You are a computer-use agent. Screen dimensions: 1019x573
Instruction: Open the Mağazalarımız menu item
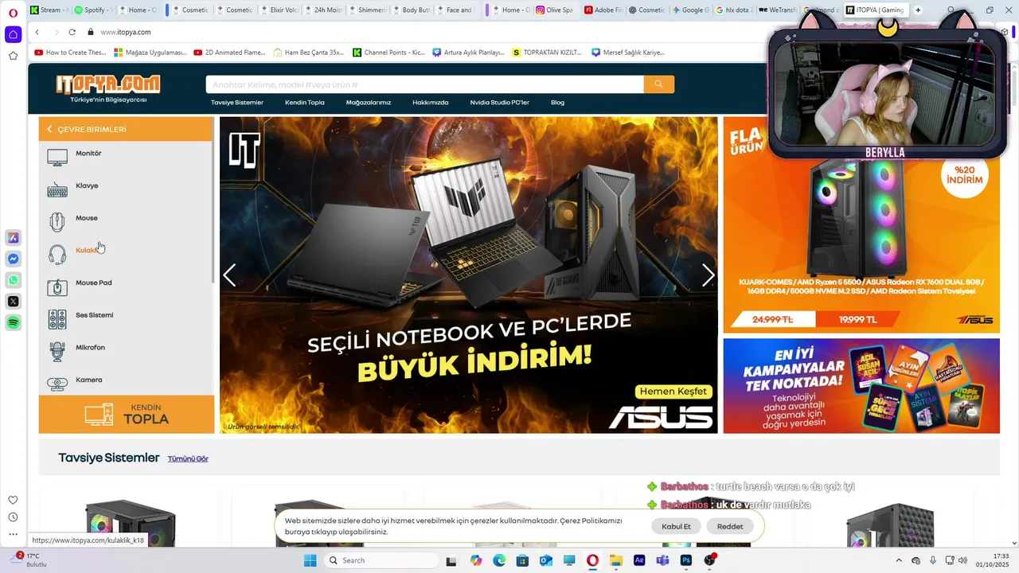tap(369, 103)
